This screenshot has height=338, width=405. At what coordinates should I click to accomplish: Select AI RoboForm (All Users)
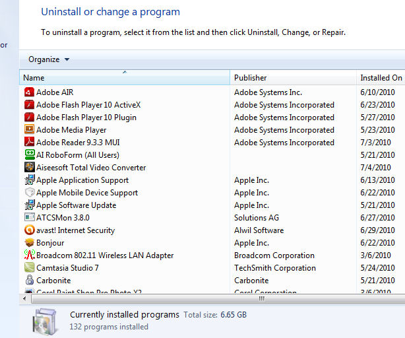point(78,155)
